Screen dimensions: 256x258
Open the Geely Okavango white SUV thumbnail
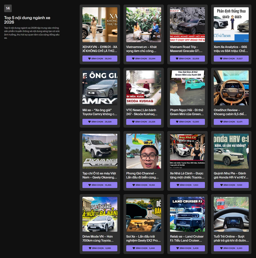coord(100,151)
